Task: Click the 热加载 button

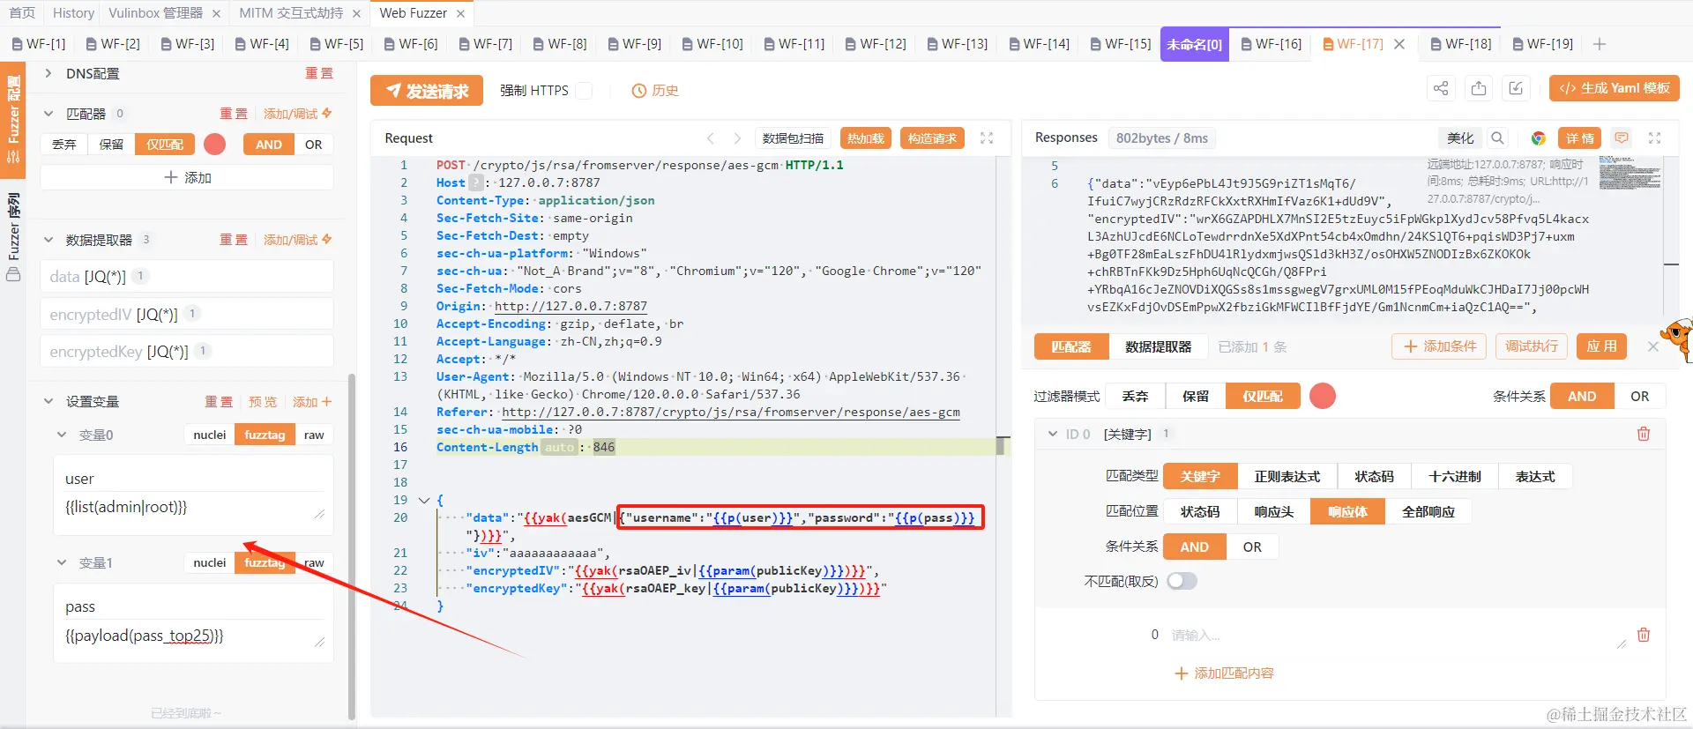Action: (866, 138)
